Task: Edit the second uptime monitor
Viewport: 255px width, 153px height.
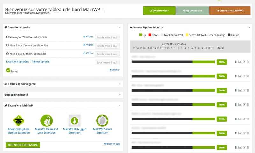Action: [x=244, y=76]
